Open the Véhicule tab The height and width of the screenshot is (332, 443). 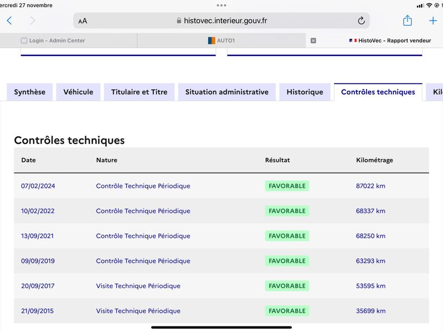78,92
